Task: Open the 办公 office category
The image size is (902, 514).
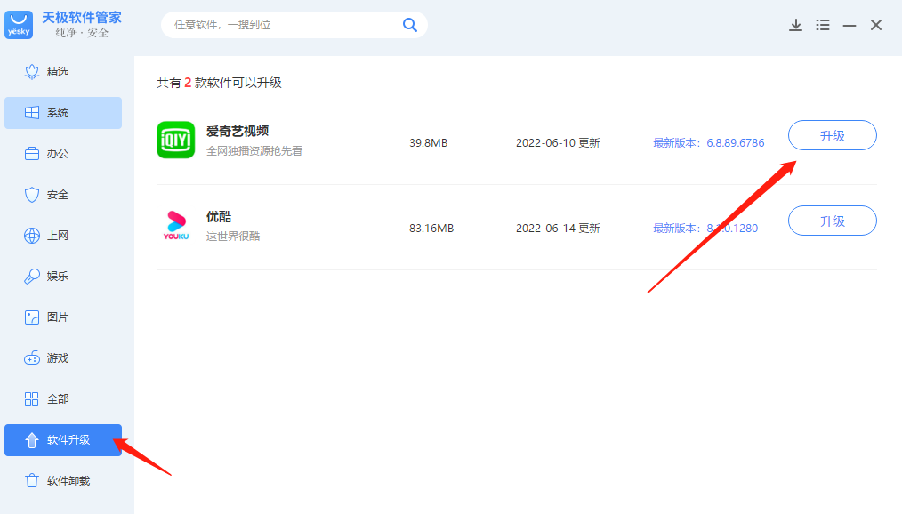Action: click(63, 154)
